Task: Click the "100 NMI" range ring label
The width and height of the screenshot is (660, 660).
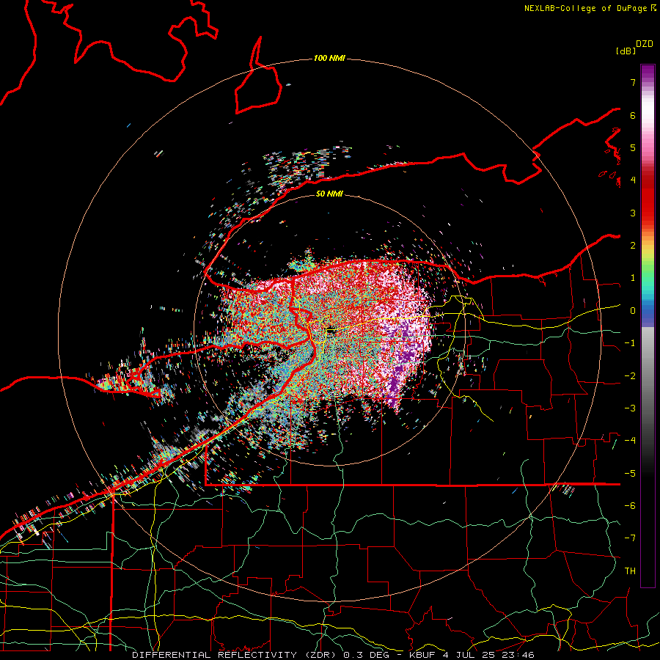Action: point(329,58)
